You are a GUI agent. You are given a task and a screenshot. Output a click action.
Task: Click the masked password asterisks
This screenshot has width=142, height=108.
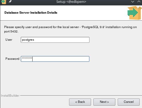(x=27, y=58)
